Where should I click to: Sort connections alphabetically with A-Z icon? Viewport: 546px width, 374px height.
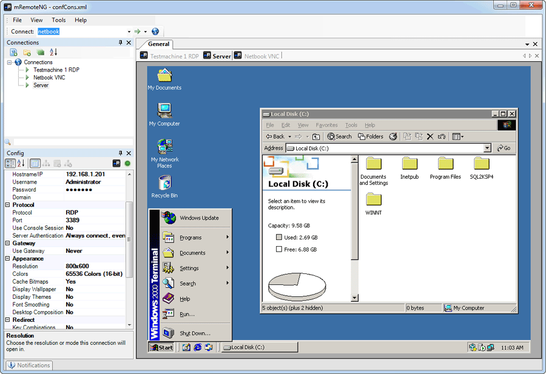click(53, 52)
